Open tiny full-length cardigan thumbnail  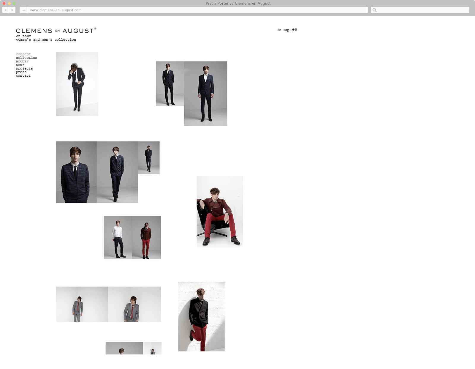(x=149, y=158)
